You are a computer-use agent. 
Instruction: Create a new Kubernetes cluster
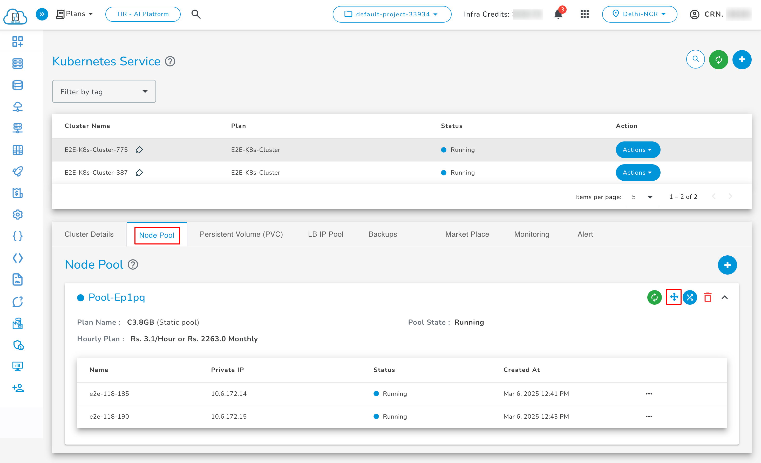click(x=742, y=59)
